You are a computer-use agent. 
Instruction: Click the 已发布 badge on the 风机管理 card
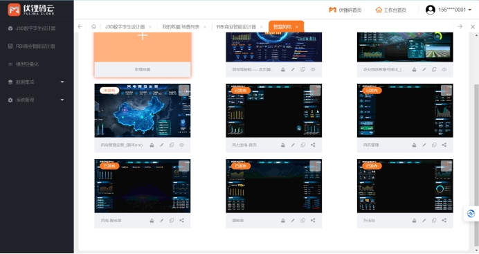372,91
